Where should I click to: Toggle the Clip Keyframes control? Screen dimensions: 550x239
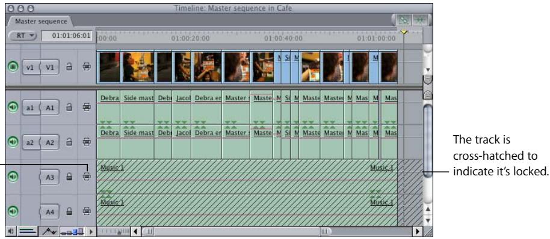point(28,231)
